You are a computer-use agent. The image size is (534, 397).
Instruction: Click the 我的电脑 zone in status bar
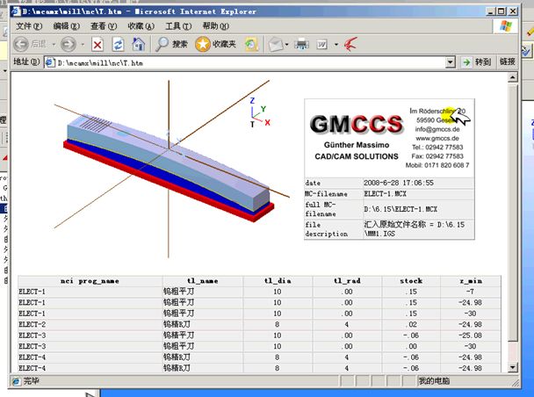point(434,381)
